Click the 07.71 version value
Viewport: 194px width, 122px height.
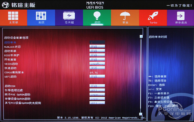point(94,73)
